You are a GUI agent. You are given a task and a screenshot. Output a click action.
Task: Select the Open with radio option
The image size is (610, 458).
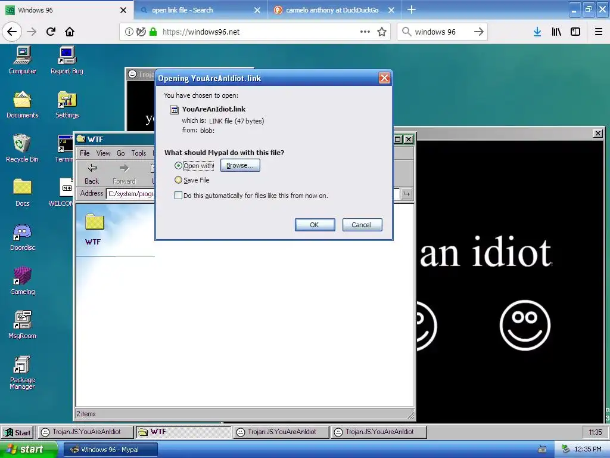coord(178,166)
